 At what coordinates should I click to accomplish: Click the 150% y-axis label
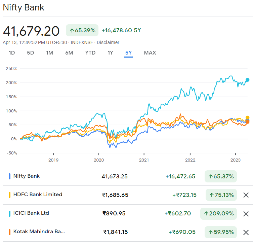pos(11,97)
